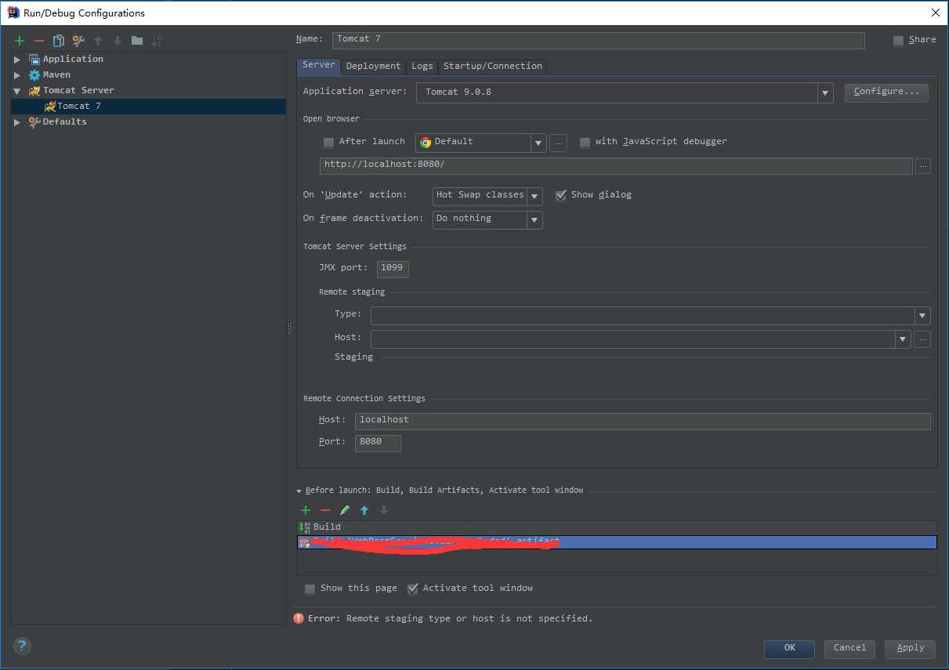The image size is (949, 670).
Task: Click the red error icon at bottom
Action: coord(299,618)
